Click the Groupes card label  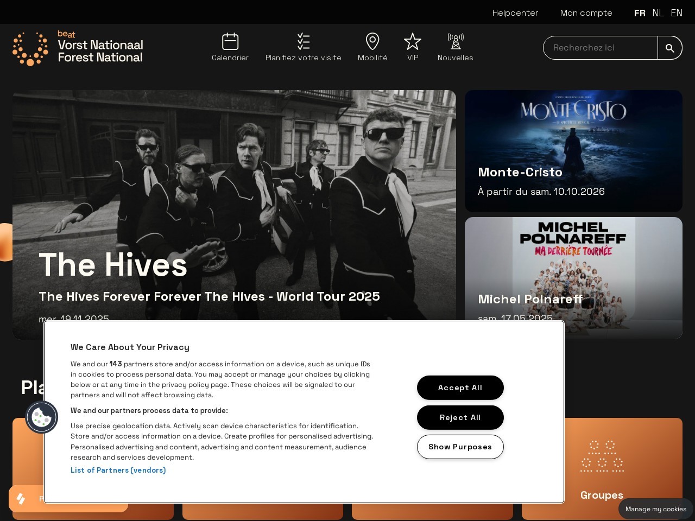click(x=602, y=495)
